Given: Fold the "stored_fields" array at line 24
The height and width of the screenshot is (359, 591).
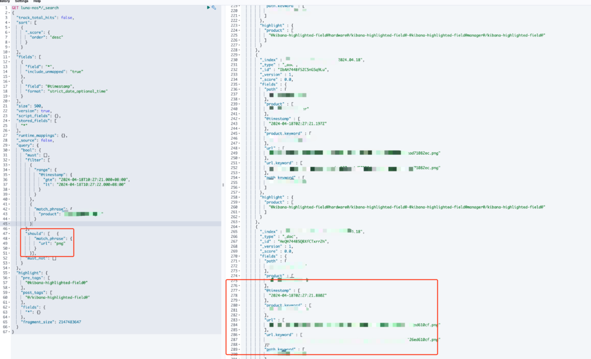Looking at the screenshot, I should (9, 121).
